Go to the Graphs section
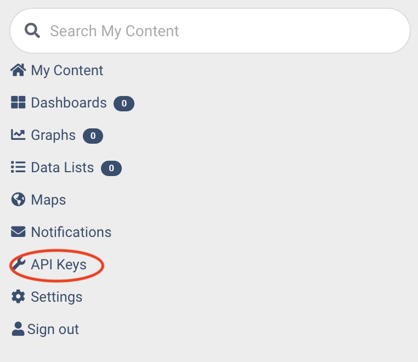 [53, 135]
